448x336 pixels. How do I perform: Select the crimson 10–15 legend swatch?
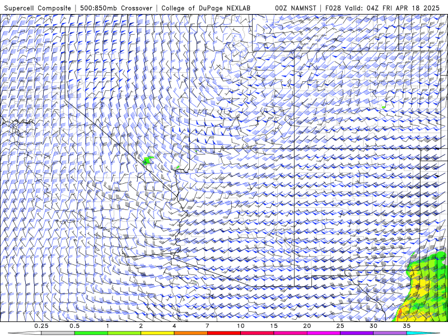[x=257, y=333]
